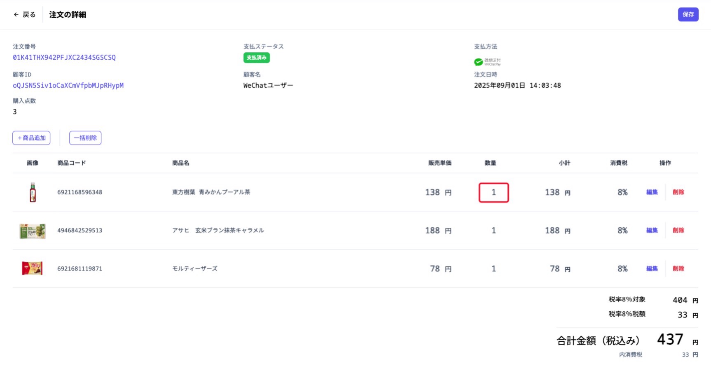711x371 pixels.
Task: Click the 注文の詳細 page title
Action: pos(67,14)
